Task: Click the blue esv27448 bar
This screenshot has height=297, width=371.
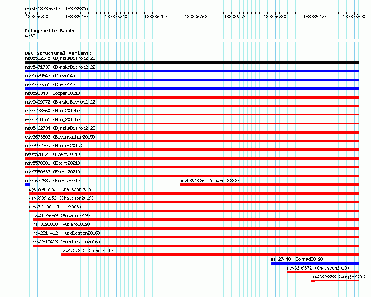Action: (315, 263)
